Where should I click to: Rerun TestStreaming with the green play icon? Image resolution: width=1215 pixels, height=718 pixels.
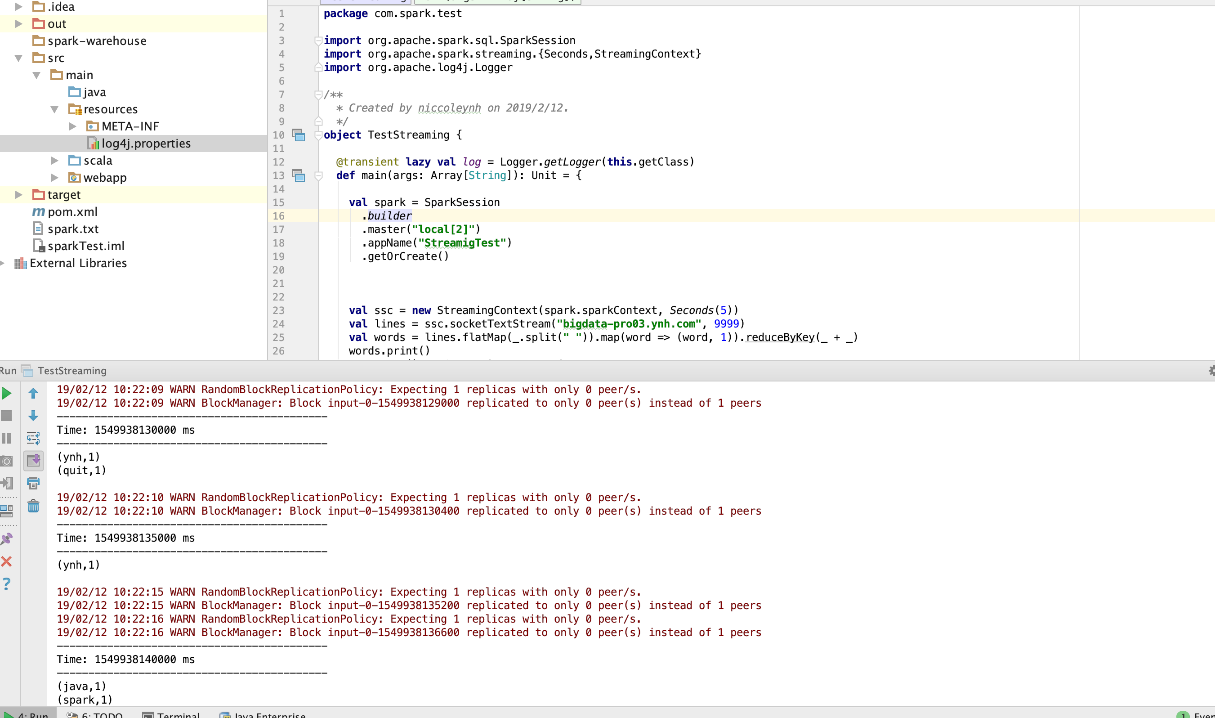7,393
